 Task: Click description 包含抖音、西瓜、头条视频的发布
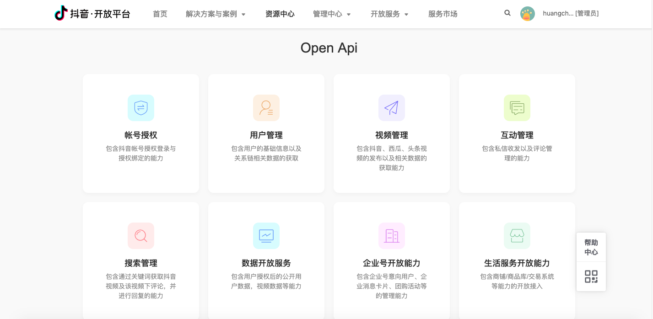pos(392,158)
